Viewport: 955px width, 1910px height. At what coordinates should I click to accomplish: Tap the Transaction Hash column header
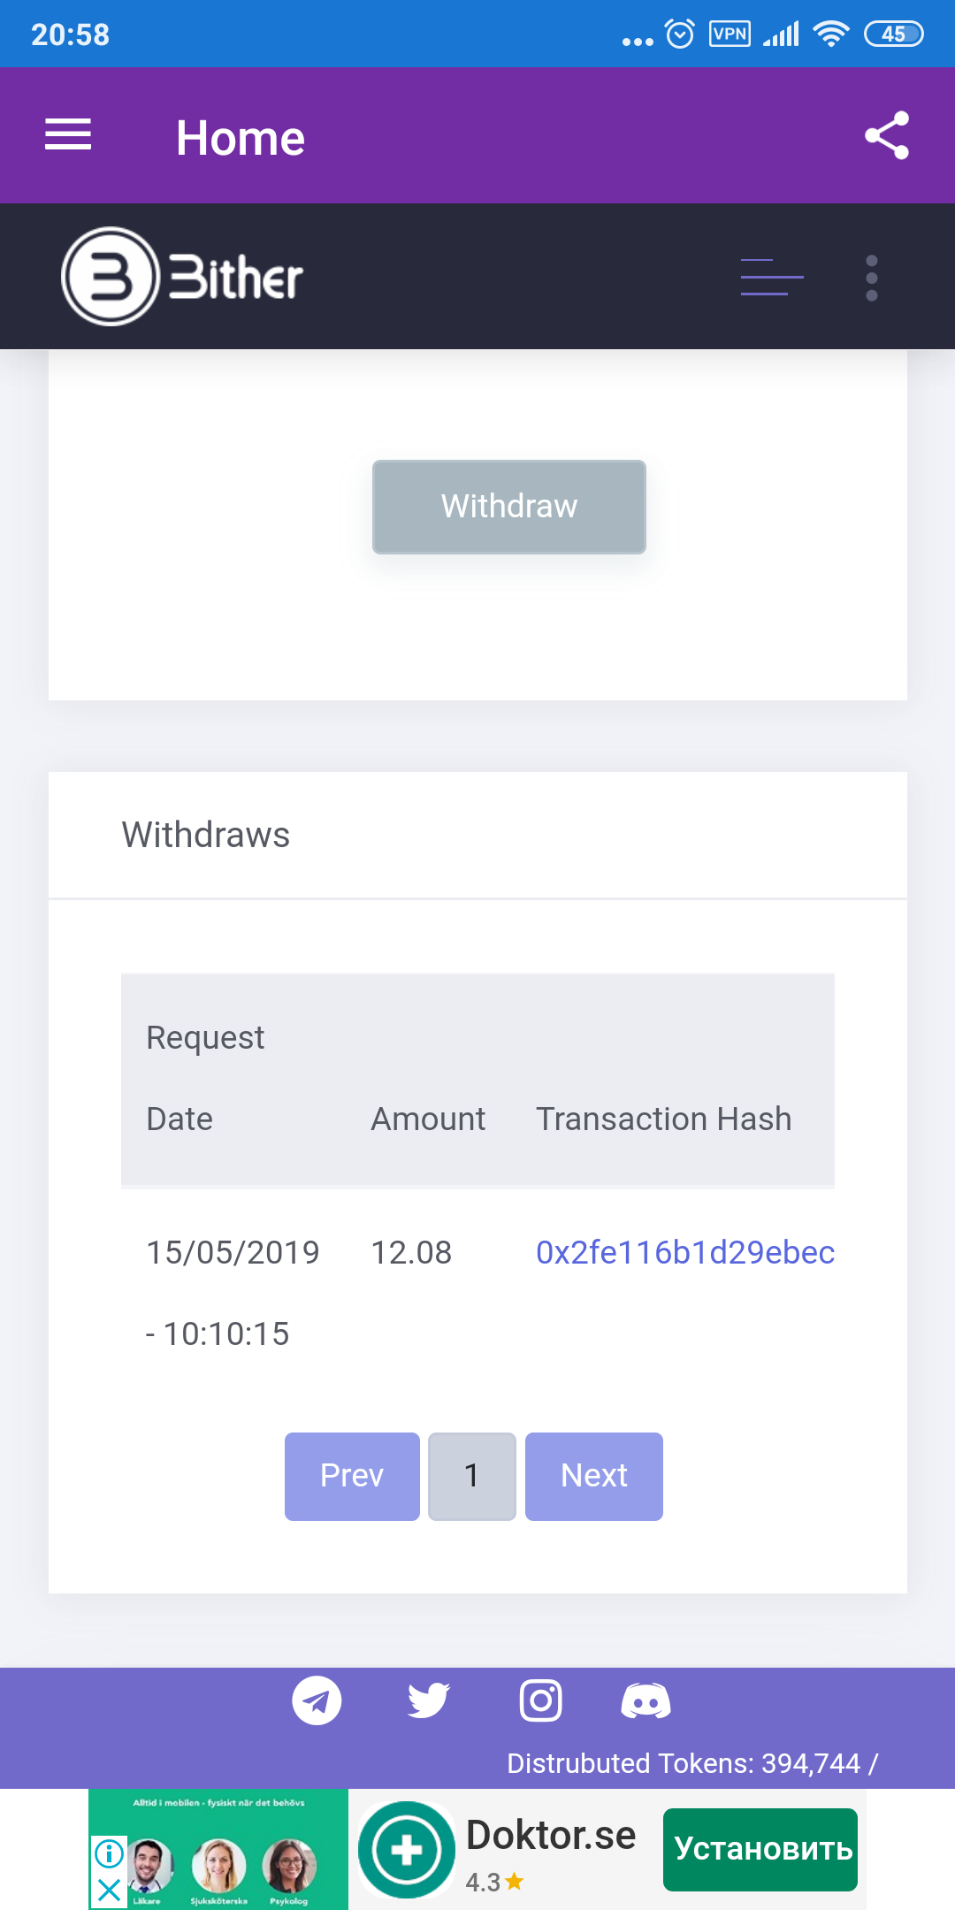(x=663, y=1119)
